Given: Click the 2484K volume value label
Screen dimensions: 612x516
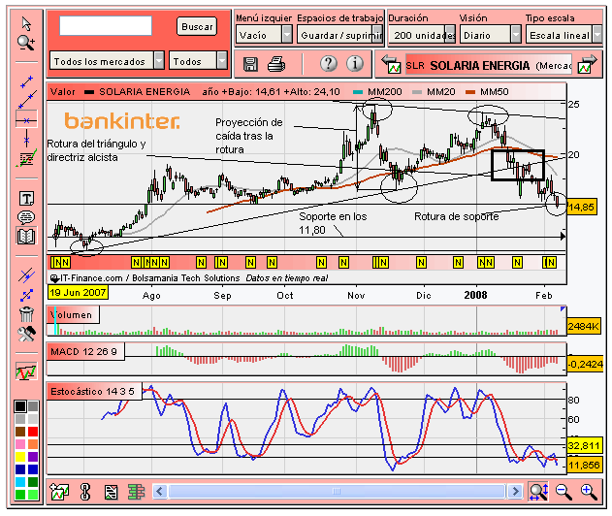Looking at the screenshot, I should click(583, 326).
